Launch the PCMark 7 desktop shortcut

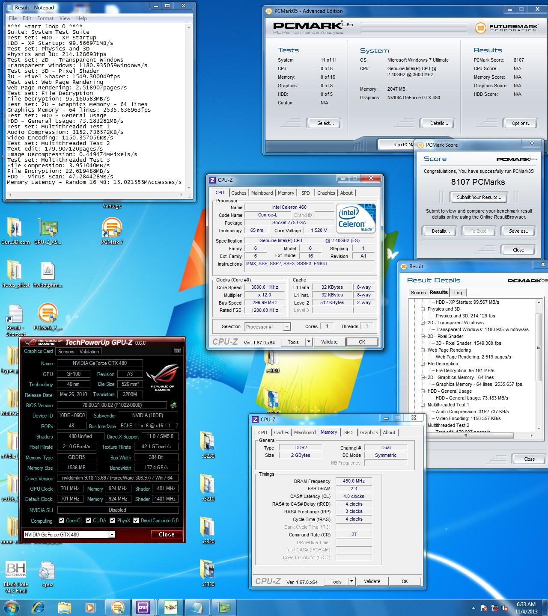[112, 230]
